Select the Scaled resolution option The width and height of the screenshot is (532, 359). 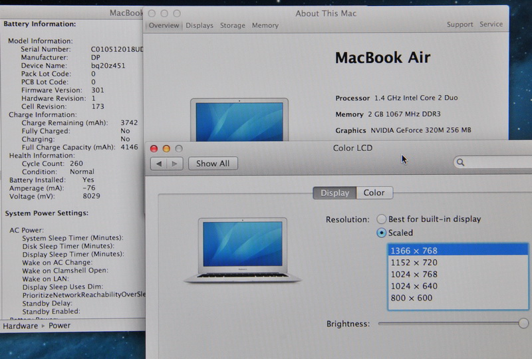[381, 233]
